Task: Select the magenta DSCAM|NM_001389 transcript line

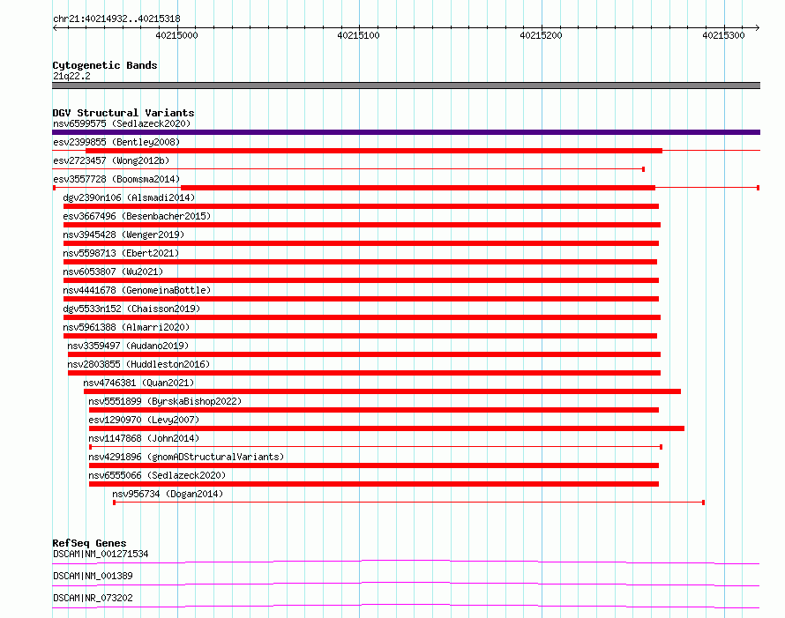Action: [406, 584]
